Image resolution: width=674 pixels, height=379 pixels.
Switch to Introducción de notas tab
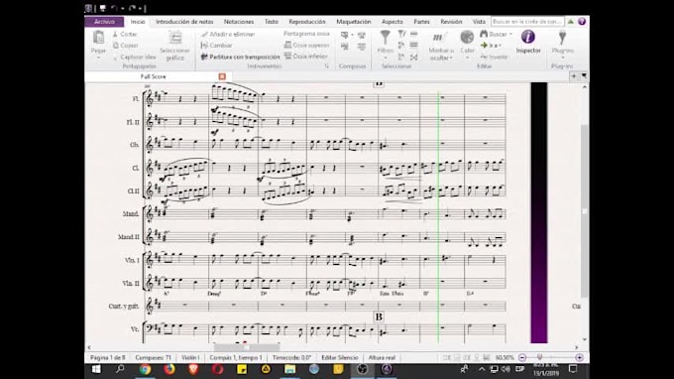pos(184,22)
